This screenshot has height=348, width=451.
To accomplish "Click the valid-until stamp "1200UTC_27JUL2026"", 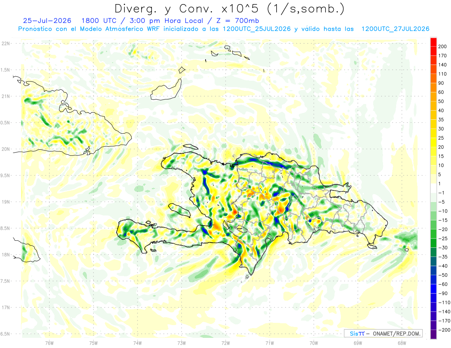I will click(x=395, y=29).
